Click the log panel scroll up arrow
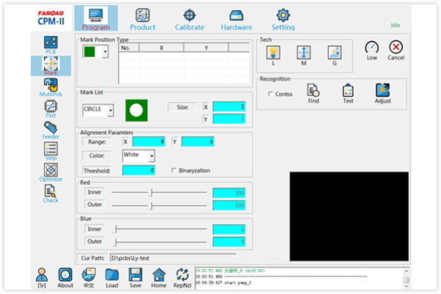The width and height of the screenshot is (441, 294). 406,271
